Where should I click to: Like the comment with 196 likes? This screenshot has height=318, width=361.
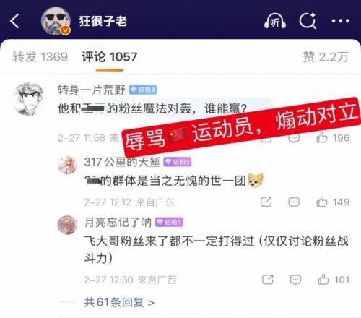322,138
